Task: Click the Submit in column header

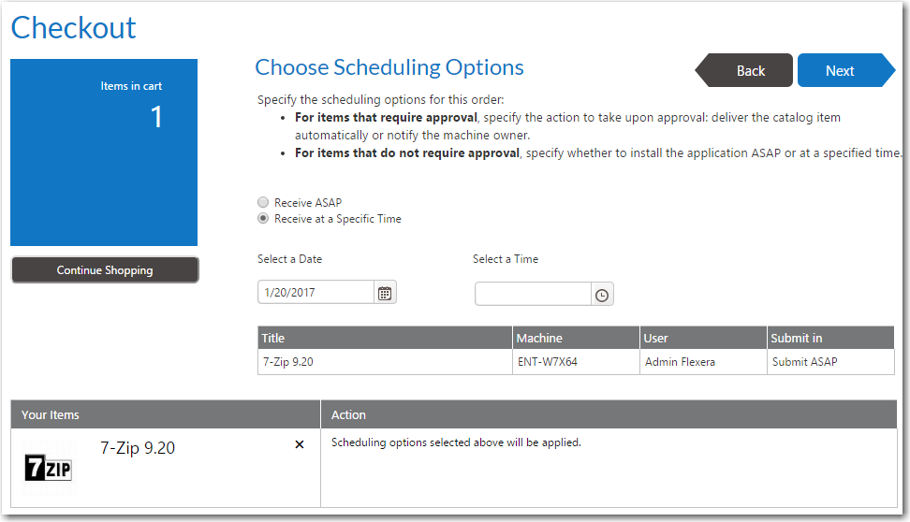Action: [829, 338]
